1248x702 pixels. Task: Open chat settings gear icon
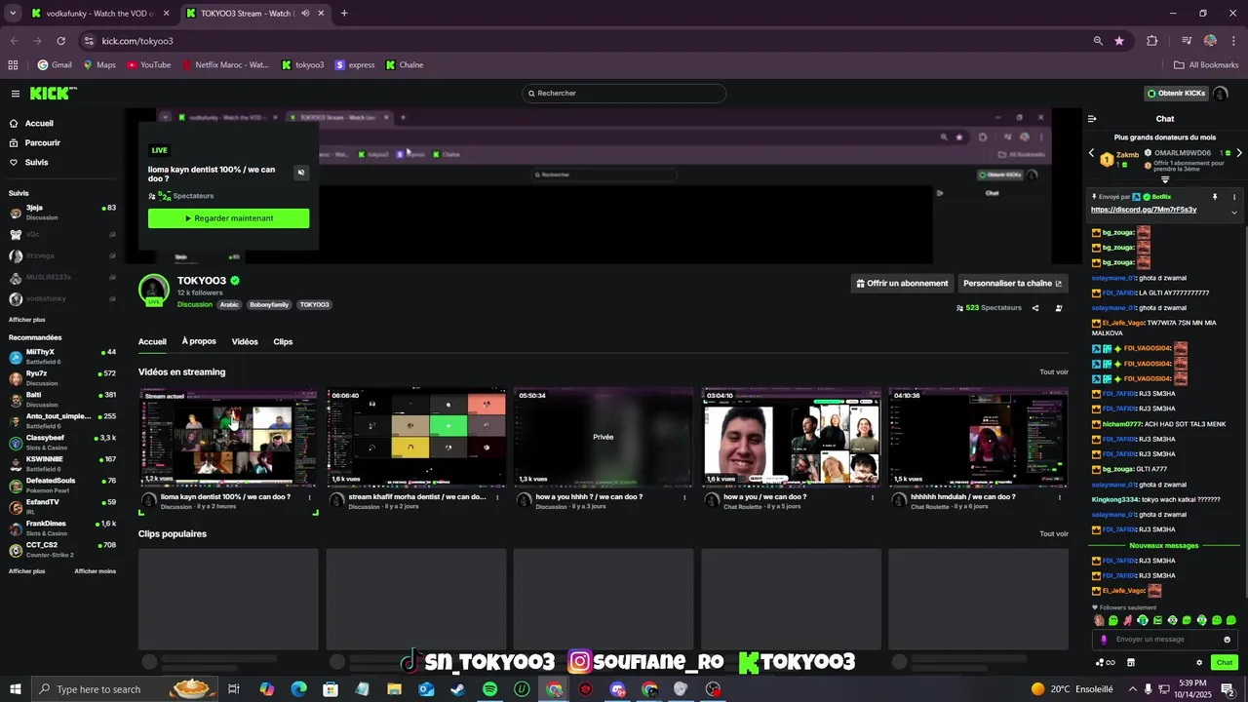(1199, 663)
